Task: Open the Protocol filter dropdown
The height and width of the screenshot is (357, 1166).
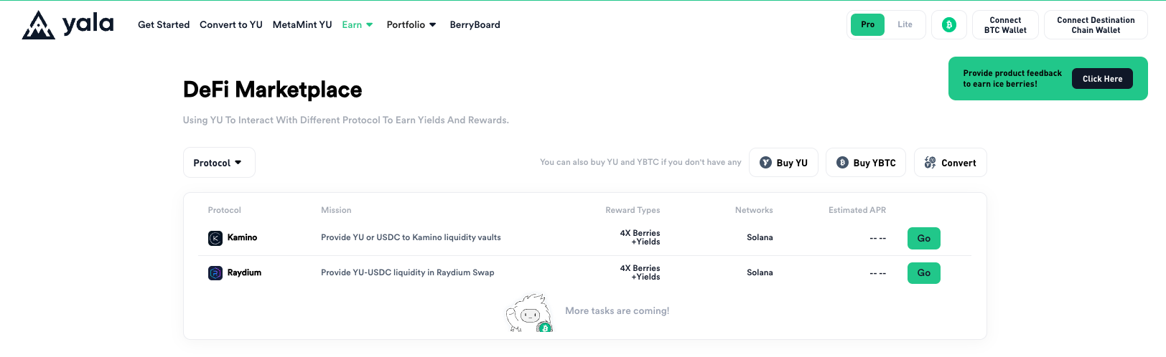Action: [x=219, y=163]
